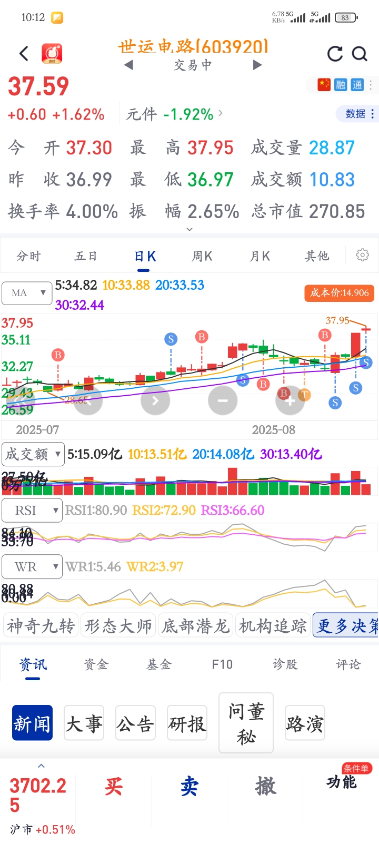Choose the 公告 announcements filter

[x=135, y=723]
